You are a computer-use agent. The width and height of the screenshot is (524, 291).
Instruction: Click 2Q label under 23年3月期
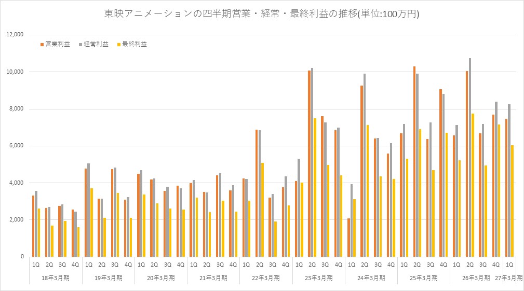tap(312, 265)
